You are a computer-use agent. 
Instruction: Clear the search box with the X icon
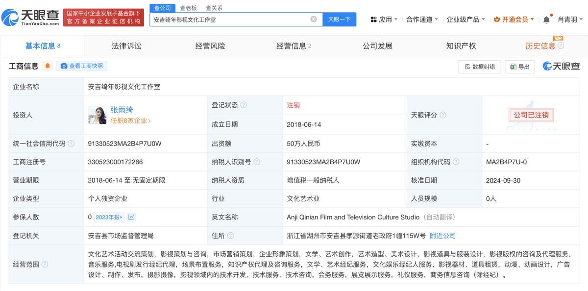pyautogui.click(x=314, y=20)
